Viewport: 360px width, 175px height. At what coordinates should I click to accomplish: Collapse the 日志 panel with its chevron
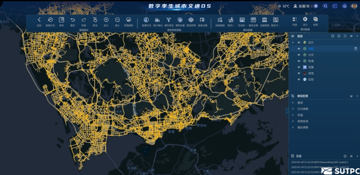pos(357,156)
